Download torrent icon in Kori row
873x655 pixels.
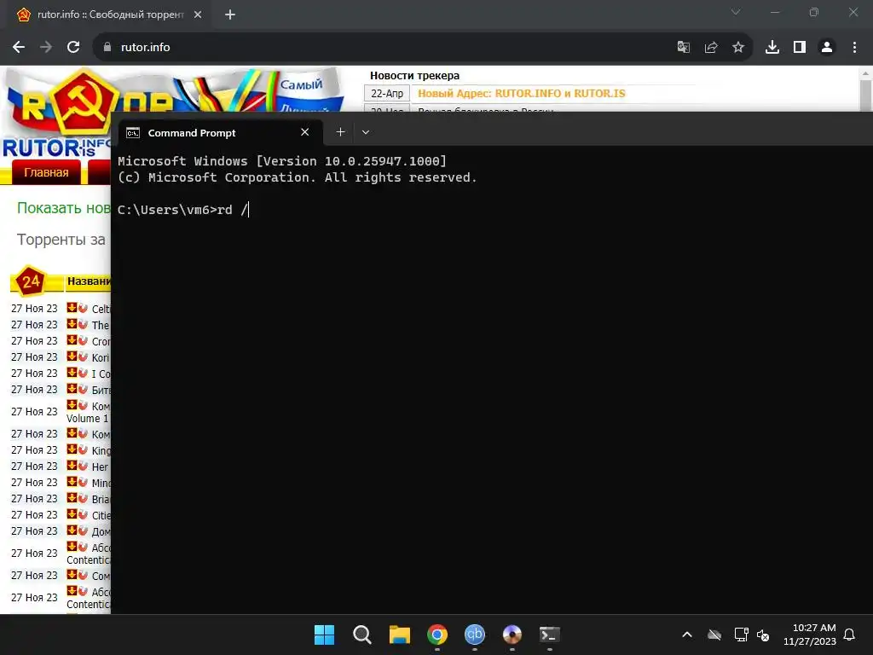72,356
